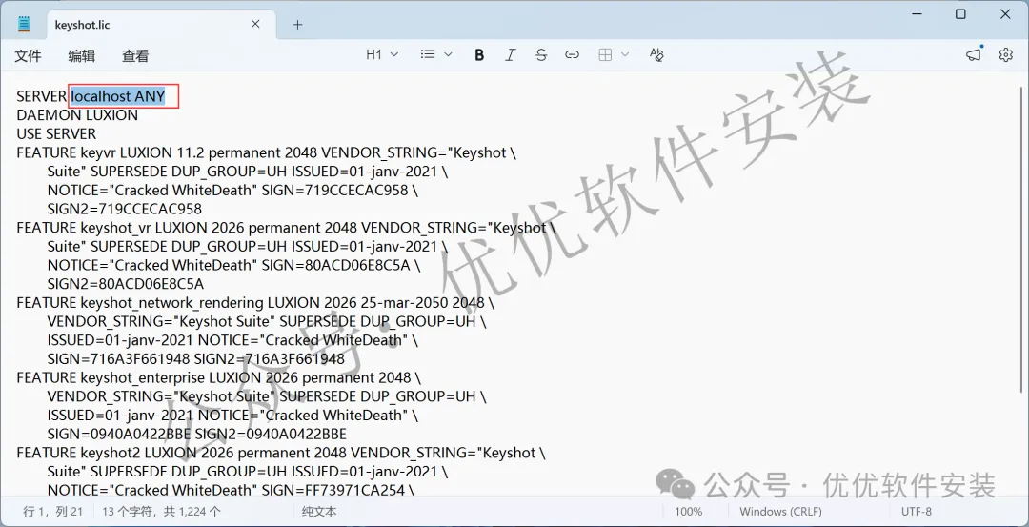Click the 行 1, 列 21 status entry
The height and width of the screenshot is (527, 1029).
click(x=53, y=511)
